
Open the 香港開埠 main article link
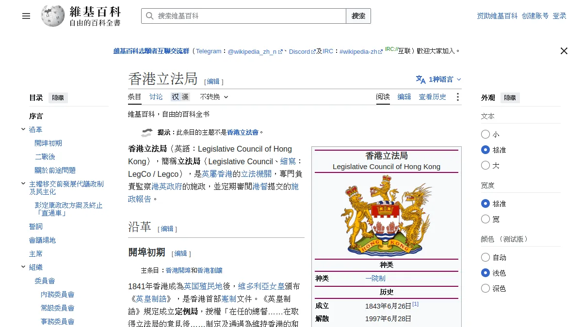click(x=178, y=271)
